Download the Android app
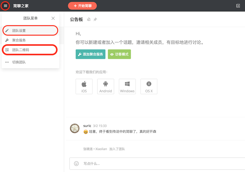 coord(106,86)
